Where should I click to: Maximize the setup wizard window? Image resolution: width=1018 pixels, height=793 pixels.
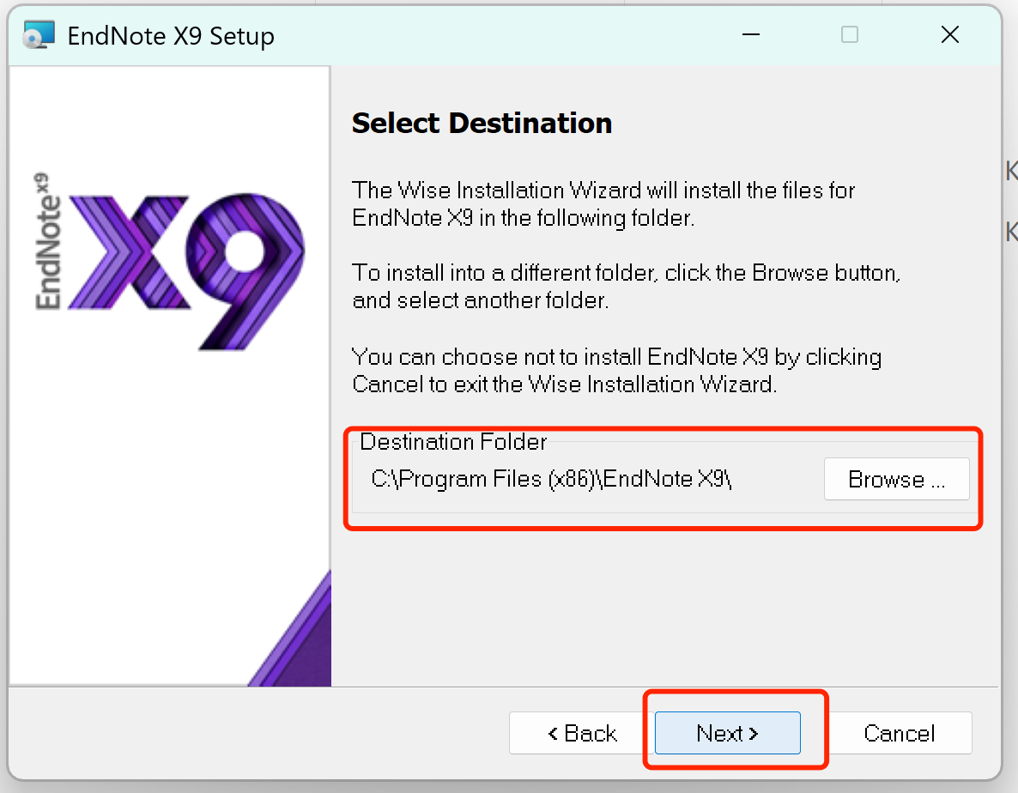850,34
